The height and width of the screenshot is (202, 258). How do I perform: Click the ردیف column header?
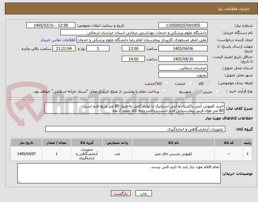(248, 143)
